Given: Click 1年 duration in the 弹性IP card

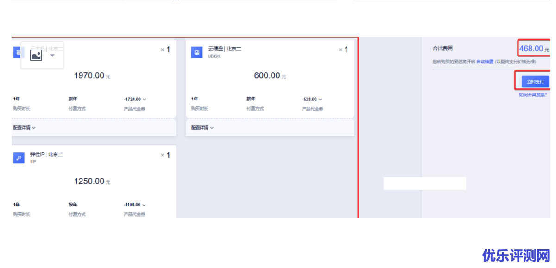Looking at the screenshot, I should (16, 205).
